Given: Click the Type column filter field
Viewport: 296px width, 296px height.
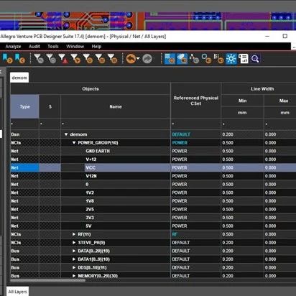Looking at the screenshot, I should [25, 124].
